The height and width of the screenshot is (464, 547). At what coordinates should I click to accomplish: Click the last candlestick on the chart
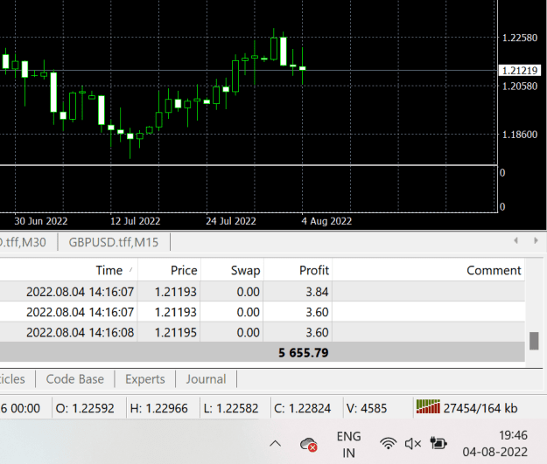point(303,68)
